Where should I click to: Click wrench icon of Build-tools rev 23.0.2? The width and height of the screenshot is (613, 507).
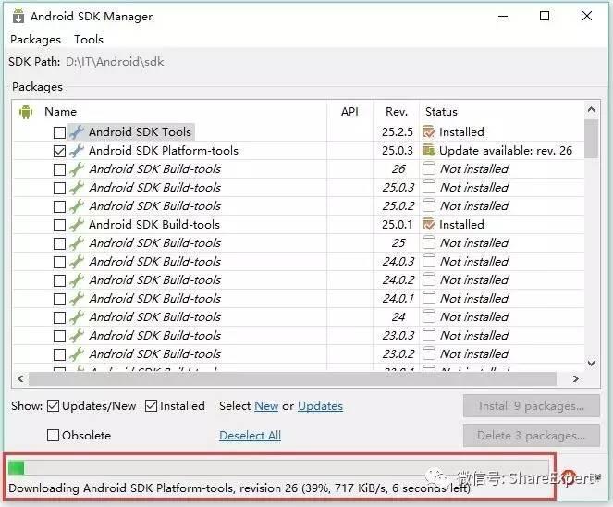pos(77,354)
